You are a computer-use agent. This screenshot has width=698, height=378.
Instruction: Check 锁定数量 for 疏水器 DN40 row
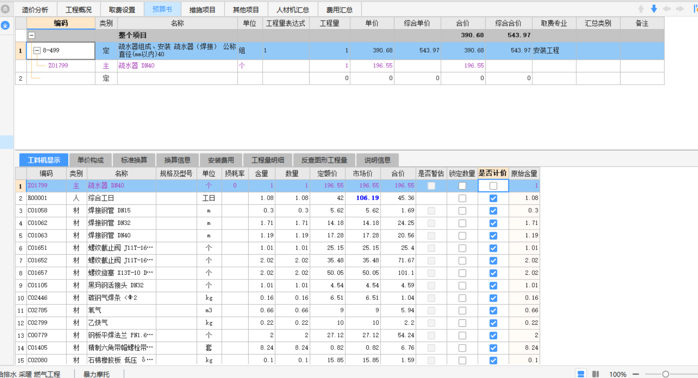(x=462, y=186)
